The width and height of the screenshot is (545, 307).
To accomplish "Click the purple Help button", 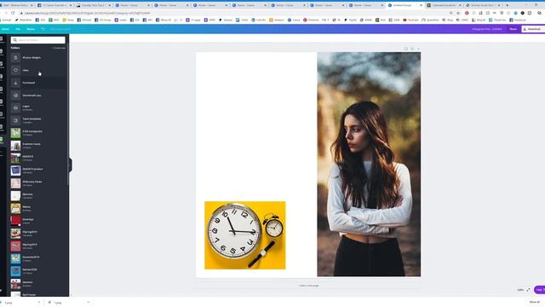I will (540, 290).
